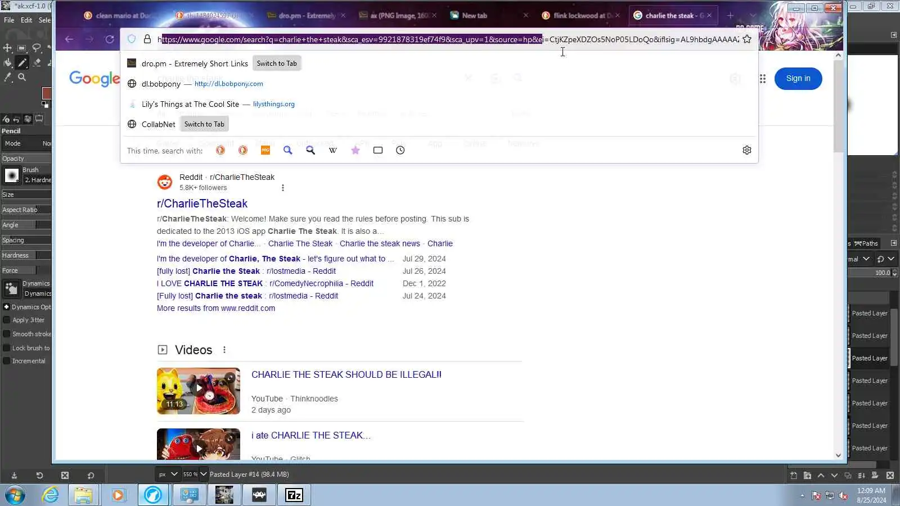Viewport: 900px width, 506px height.
Task: Click the browser Back arrow
Action: (x=69, y=39)
